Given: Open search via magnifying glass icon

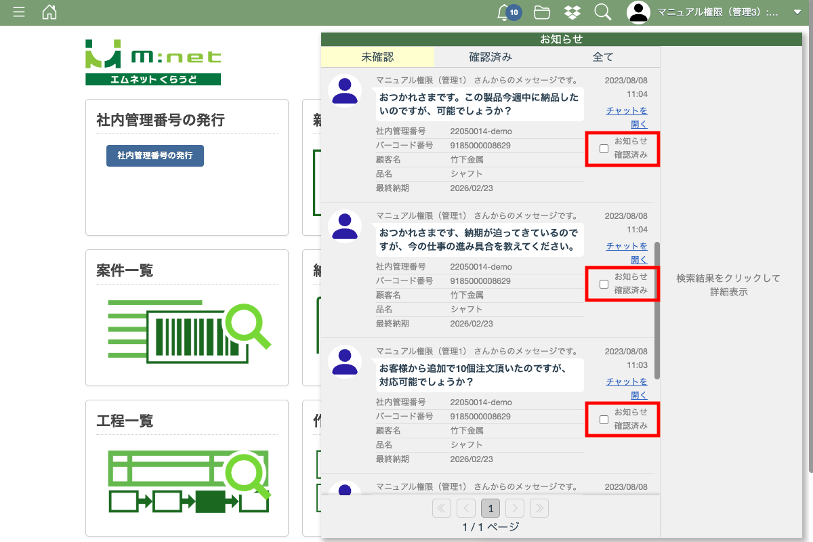Looking at the screenshot, I should (602, 12).
